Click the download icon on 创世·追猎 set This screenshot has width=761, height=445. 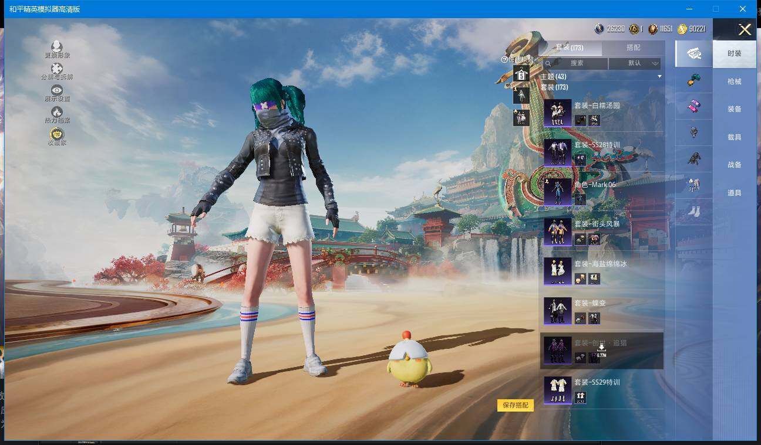601,348
